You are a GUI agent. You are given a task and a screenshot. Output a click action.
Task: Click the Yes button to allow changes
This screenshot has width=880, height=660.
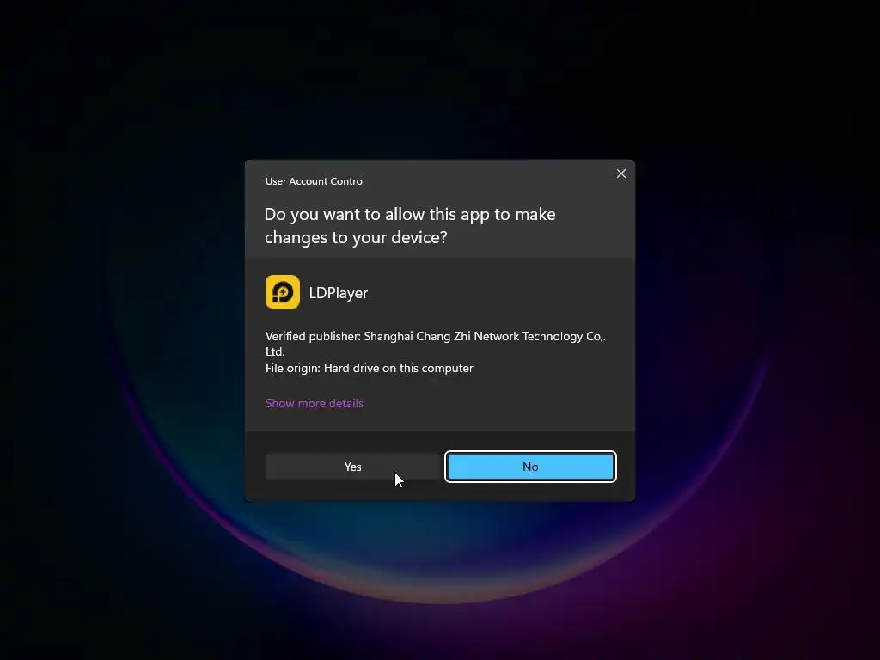tap(352, 467)
